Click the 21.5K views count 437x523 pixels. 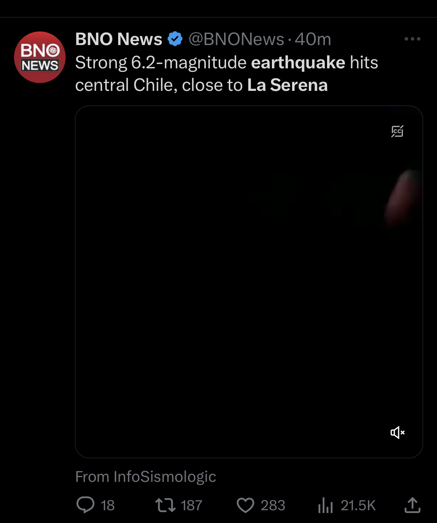click(x=358, y=505)
